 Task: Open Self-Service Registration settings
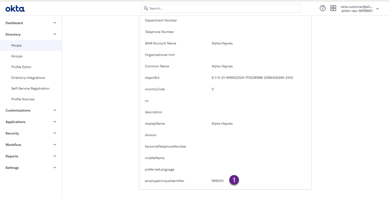click(x=30, y=88)
